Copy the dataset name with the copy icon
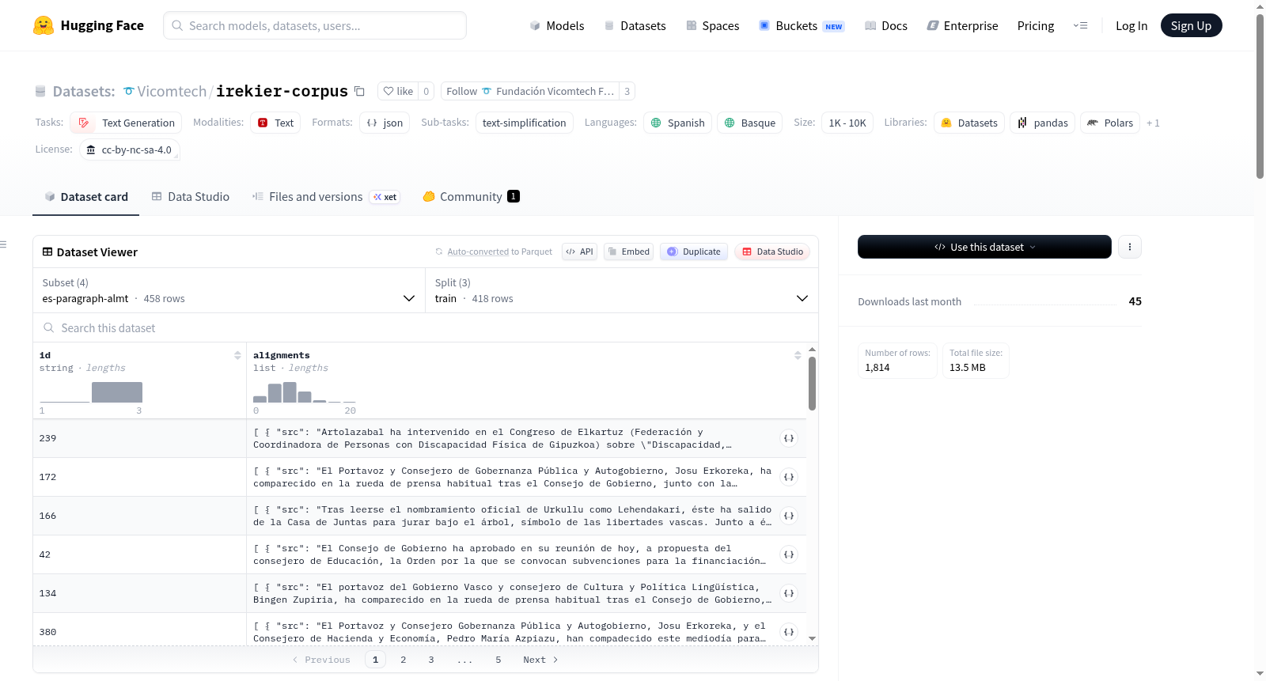Viewport: 1266px width, 681px height. (x=359, y=91)
